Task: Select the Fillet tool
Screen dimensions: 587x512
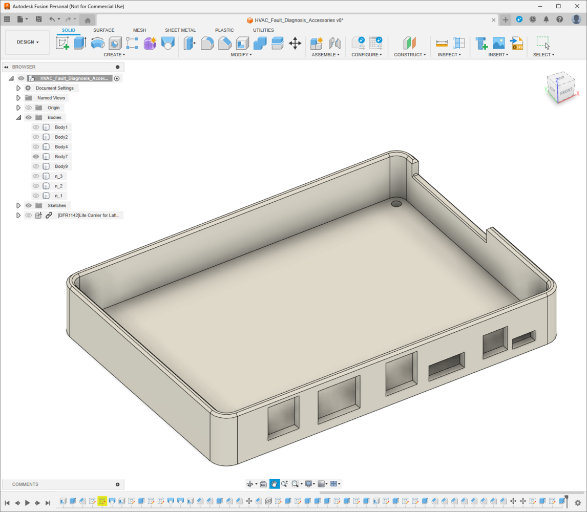Action: 207,43
